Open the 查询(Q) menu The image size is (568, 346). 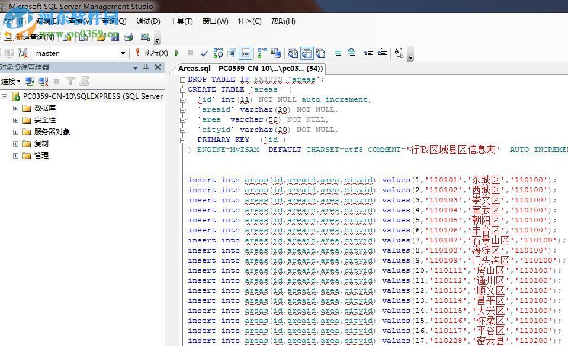[x=114, y=21]
